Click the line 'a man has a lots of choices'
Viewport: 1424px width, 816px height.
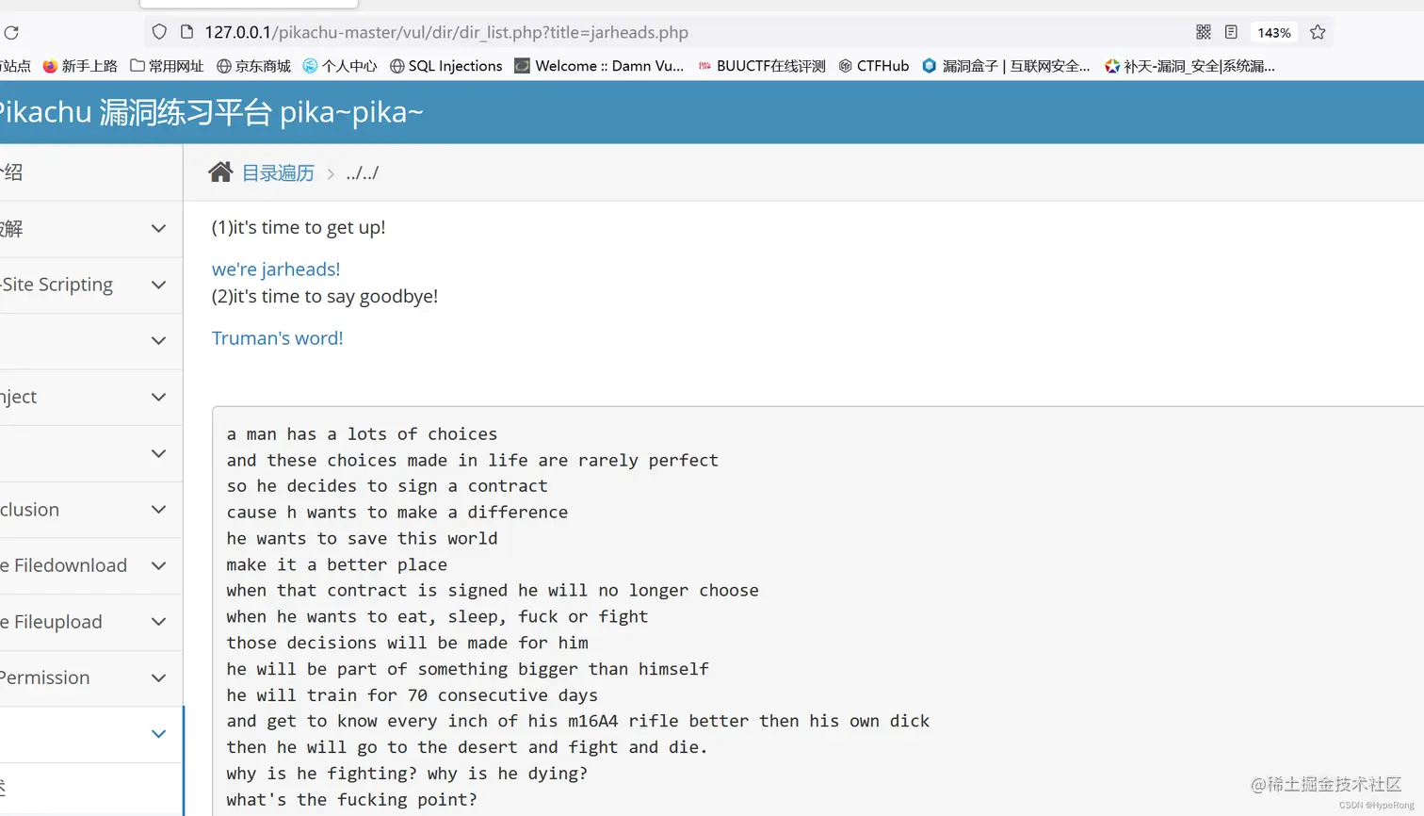(x=362, y=434)
